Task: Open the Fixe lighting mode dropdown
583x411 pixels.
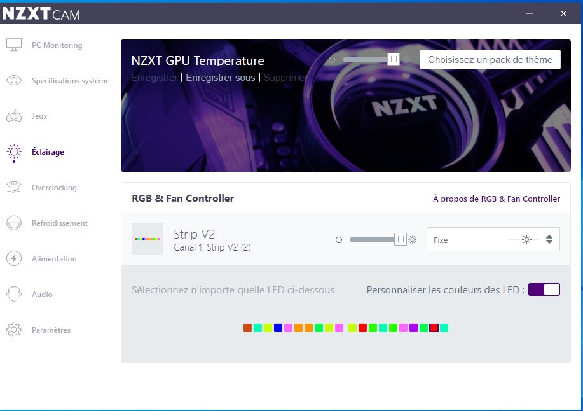Action: [483, 240]
